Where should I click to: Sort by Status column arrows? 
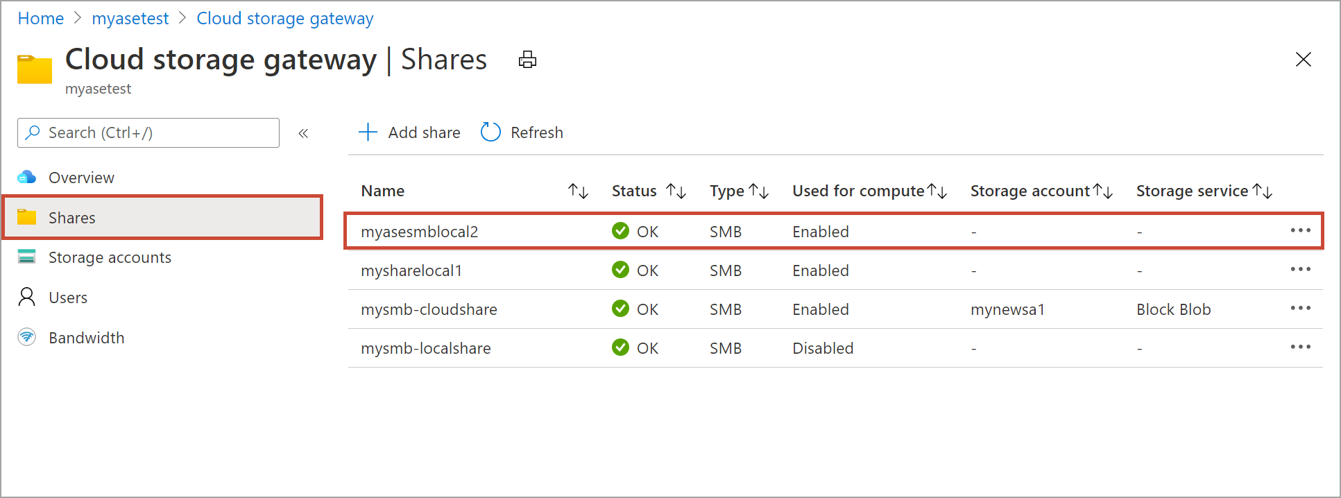click(676, 191)
